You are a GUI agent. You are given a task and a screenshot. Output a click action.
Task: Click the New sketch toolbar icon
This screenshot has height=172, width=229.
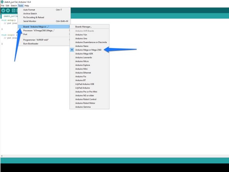tap(14, 10)
